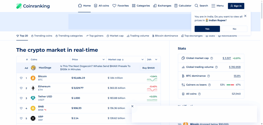Select the Market cap tab
Viewport: 263px width, 125px height.
115,36
